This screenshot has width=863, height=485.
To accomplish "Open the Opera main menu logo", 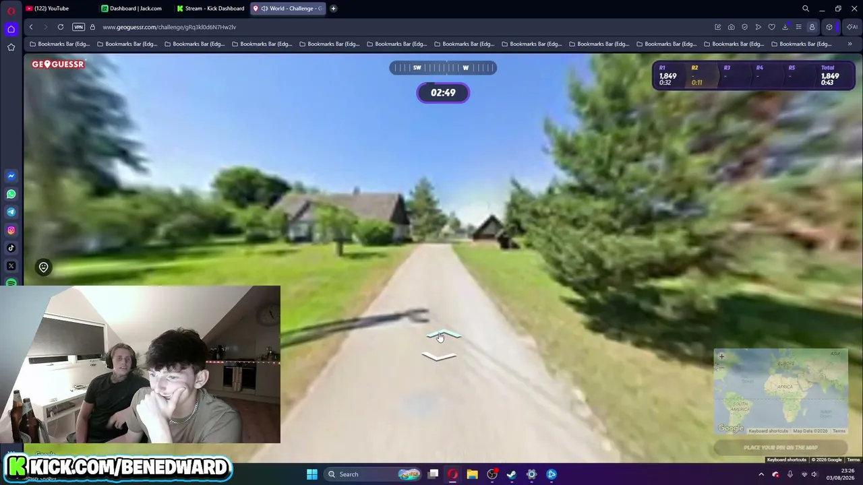I will pos(11,11).
